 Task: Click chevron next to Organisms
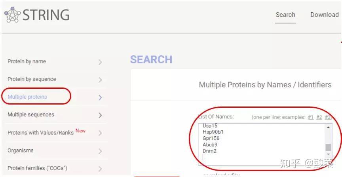tap(100, 151)
